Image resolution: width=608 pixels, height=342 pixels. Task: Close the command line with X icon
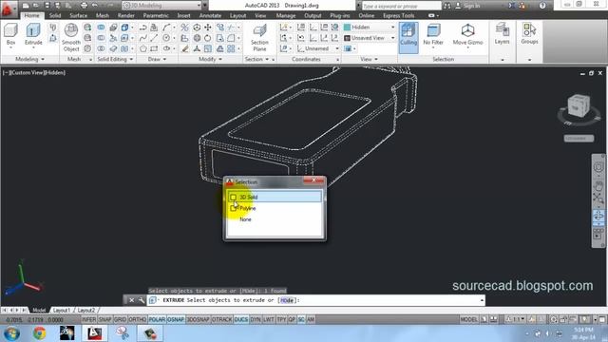point(132,300)
